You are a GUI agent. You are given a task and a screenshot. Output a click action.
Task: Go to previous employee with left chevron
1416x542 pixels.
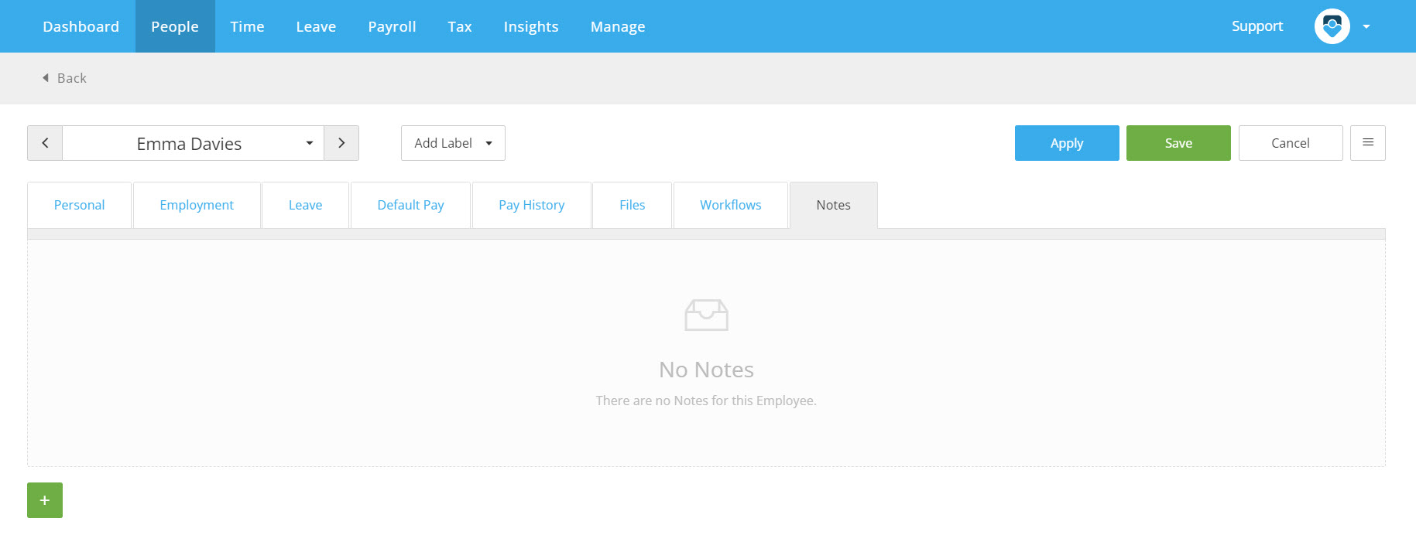click(45, 143)
